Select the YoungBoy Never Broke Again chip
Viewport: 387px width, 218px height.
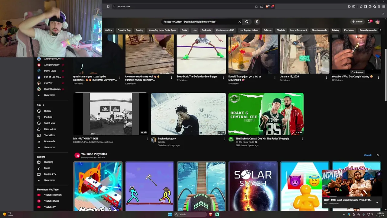click(162, 30)
